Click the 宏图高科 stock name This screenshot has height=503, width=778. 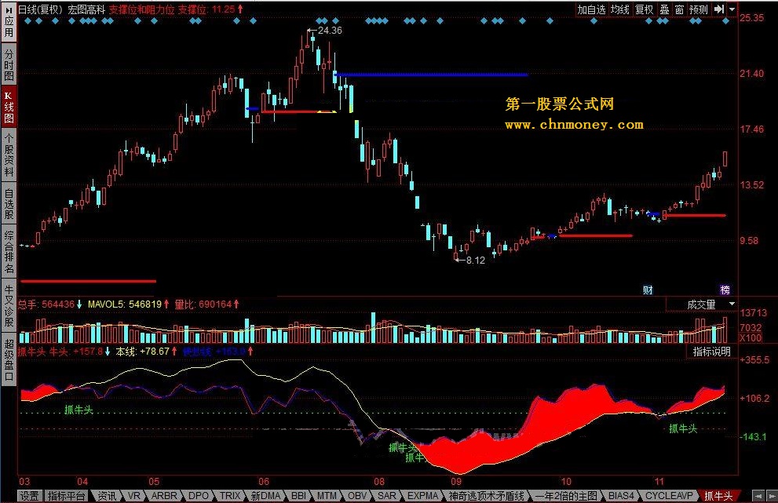point(86,9)
